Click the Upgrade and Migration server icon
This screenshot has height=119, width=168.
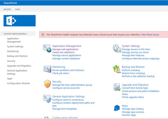117,87
